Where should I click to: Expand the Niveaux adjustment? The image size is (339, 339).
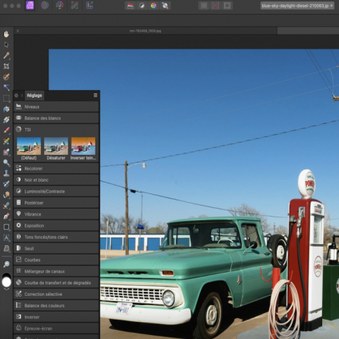56,106
